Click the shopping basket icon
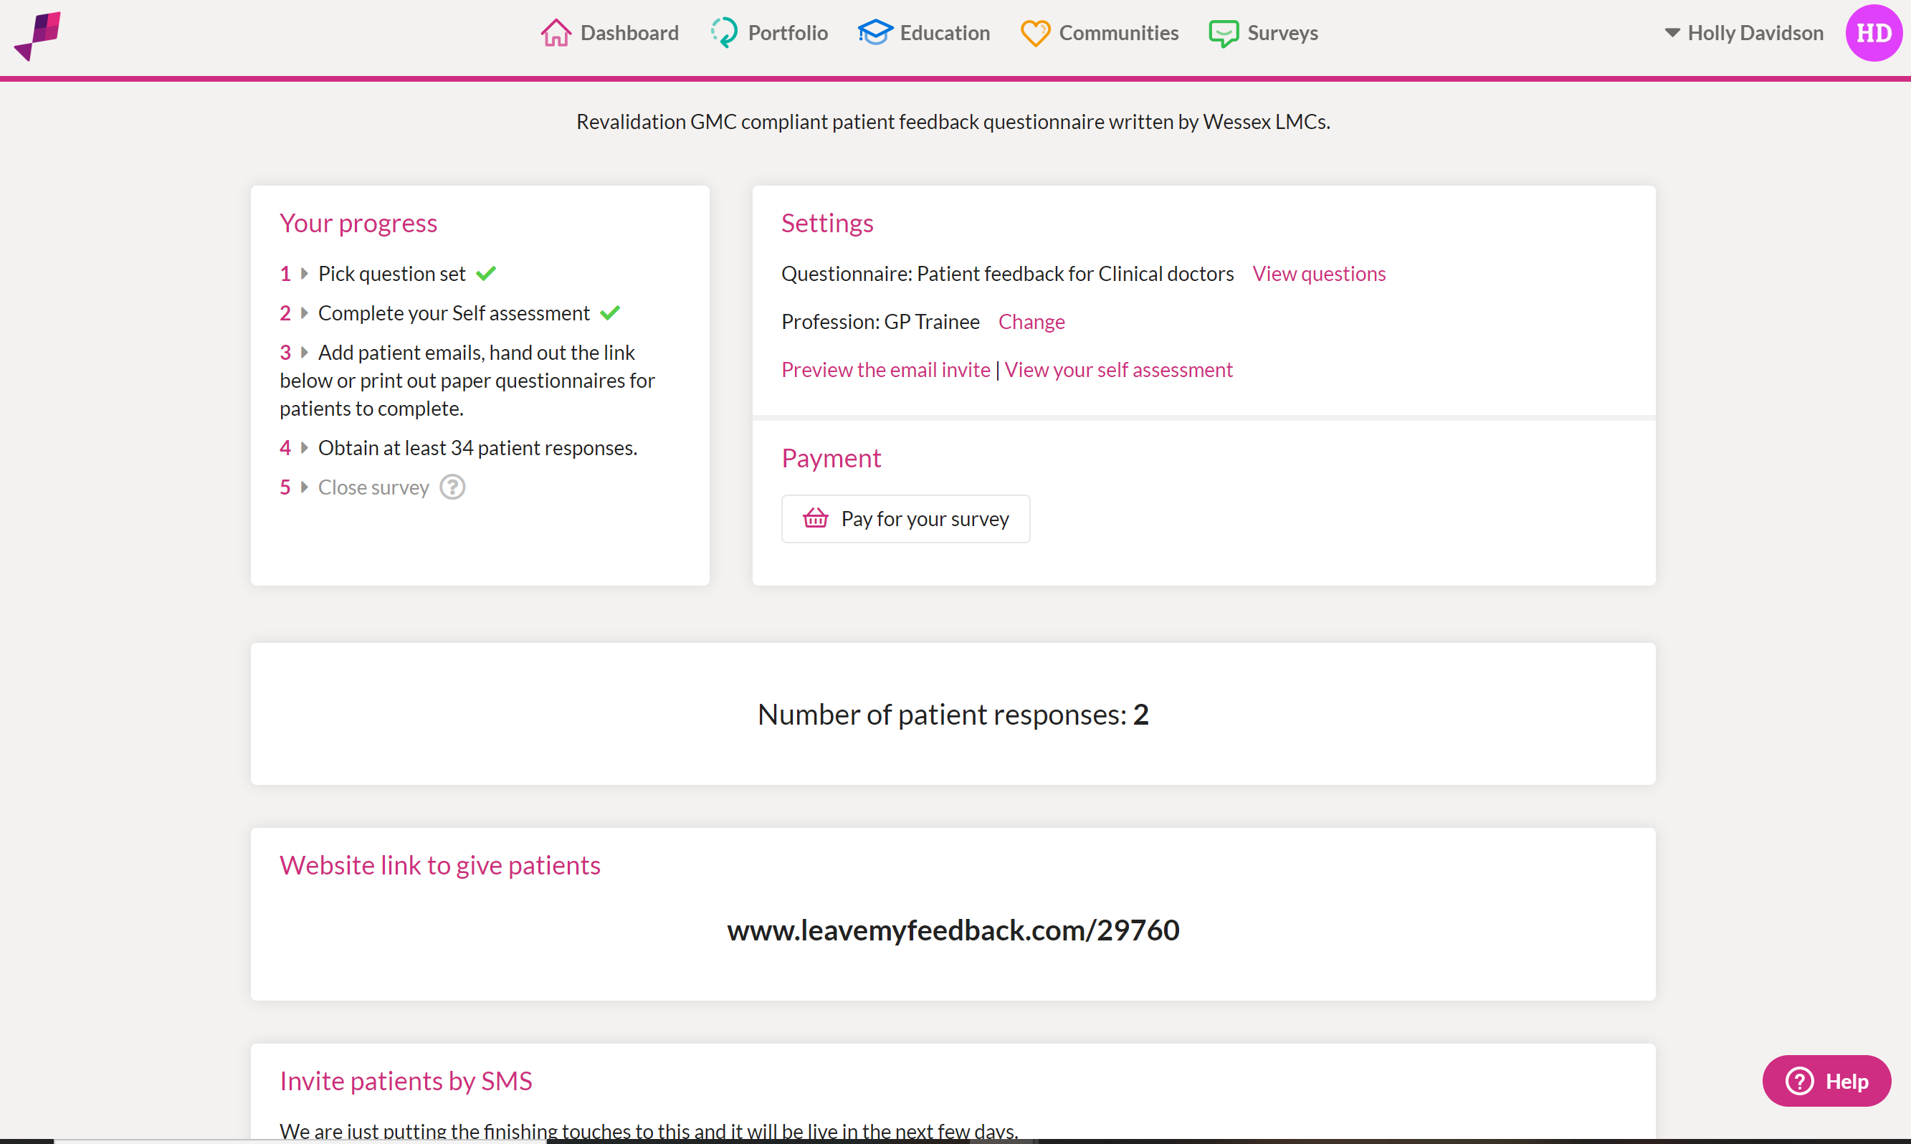The image size is (1911, 1144). point(816,518)
